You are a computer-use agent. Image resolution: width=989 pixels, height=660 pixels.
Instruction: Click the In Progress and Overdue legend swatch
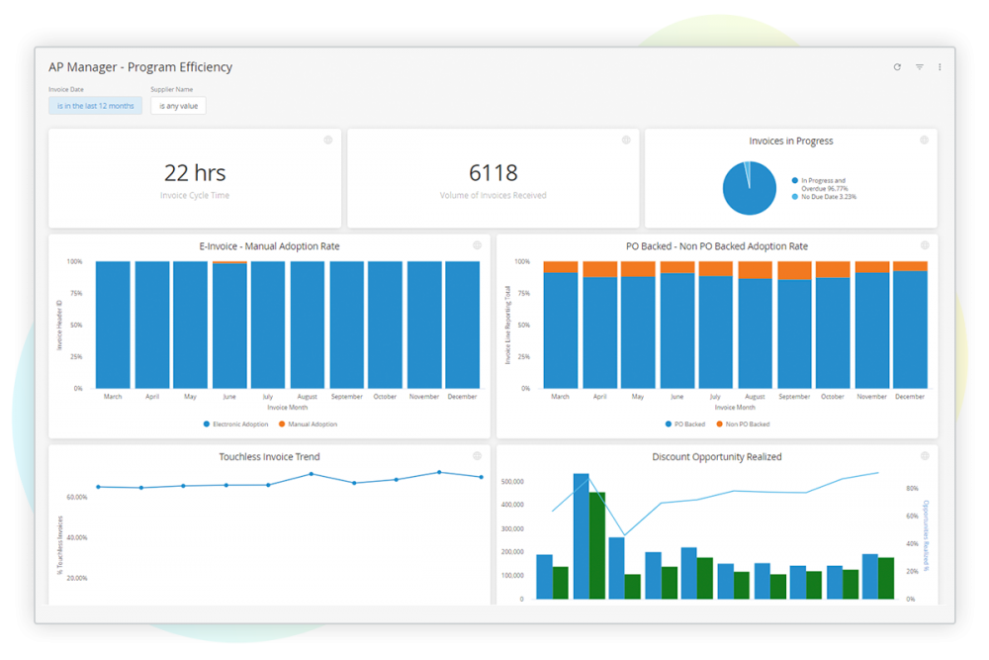(x=795, y=181)
